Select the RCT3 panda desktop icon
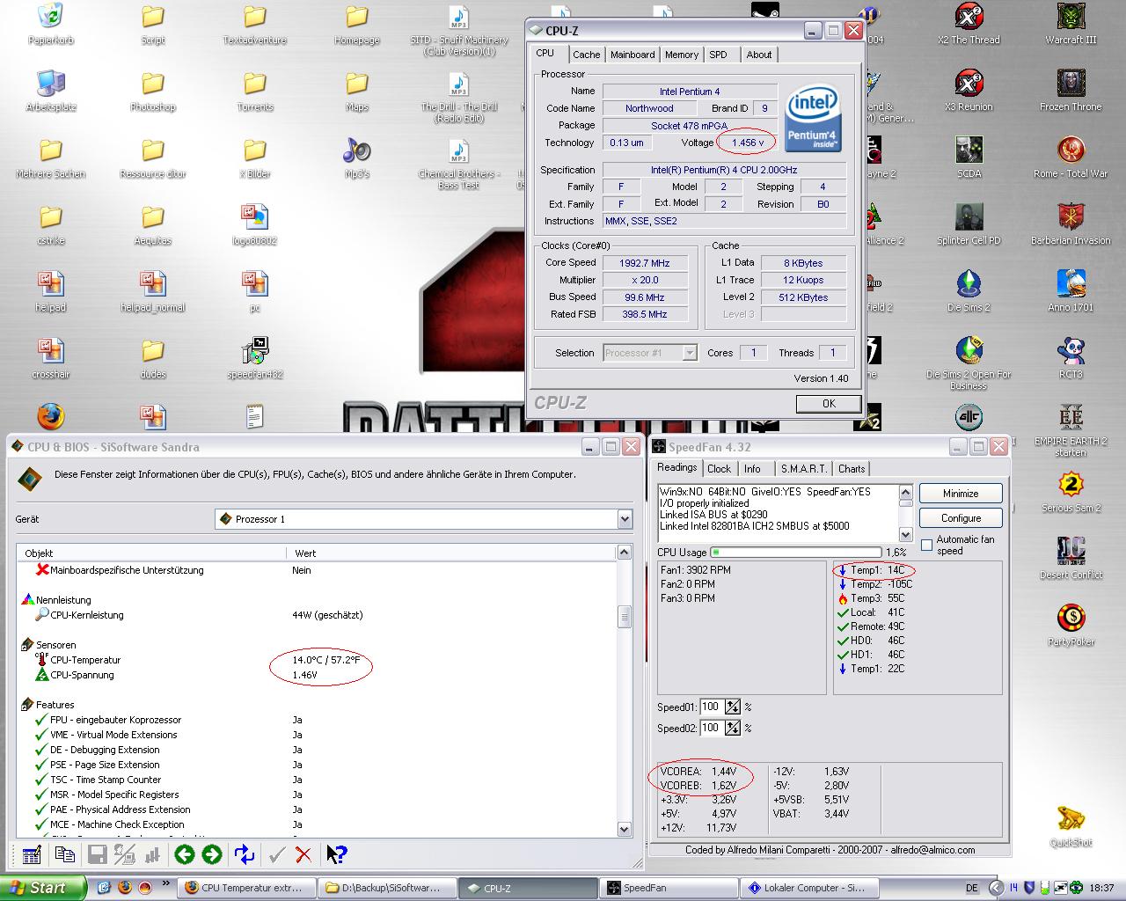 coord(1071,358)
